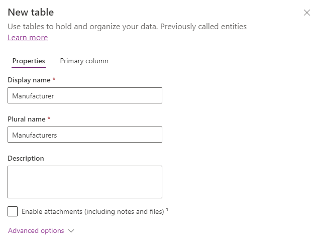
Task: Click the New table heading
Action: (x=31, y=13)
